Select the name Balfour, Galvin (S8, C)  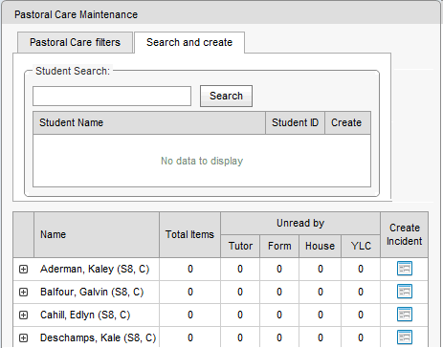pos(92,293)
